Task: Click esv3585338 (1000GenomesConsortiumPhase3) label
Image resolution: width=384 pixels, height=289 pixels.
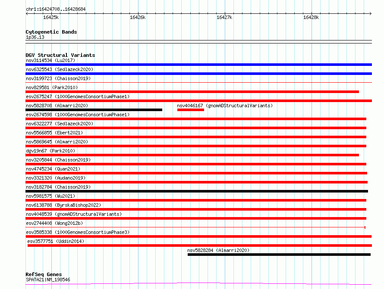Action: point(78,232)
